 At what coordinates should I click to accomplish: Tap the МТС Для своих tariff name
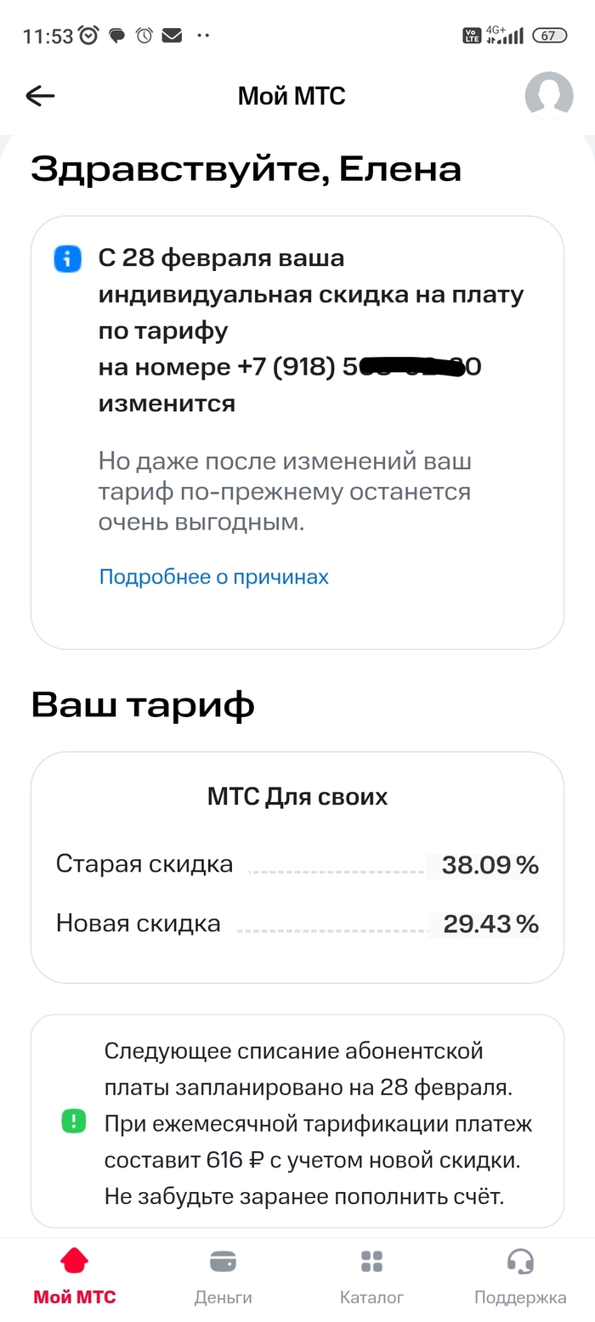pos(297,797)
